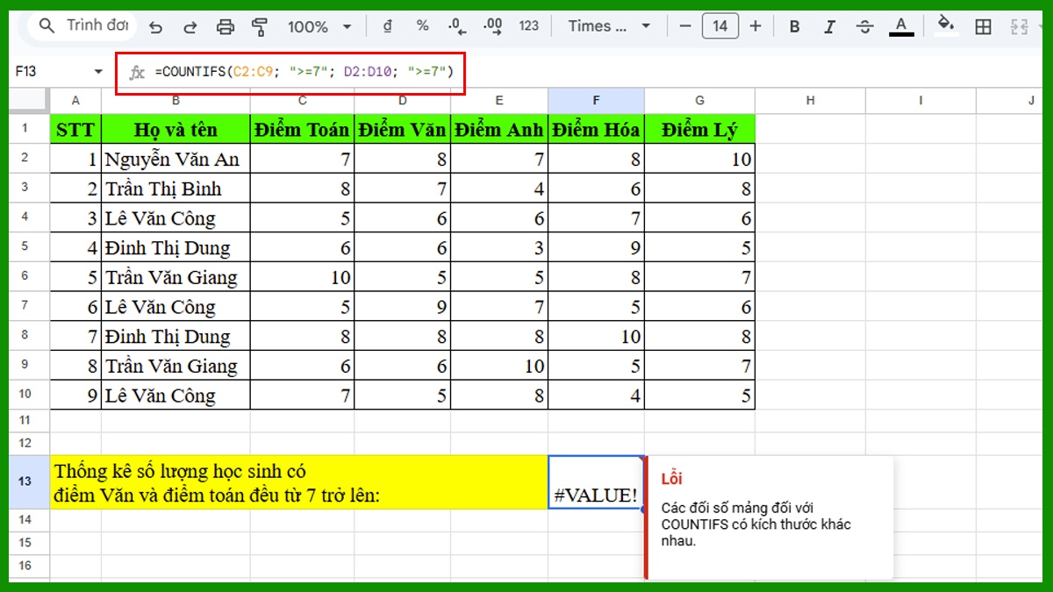
Task: Click the Redo icon
Action: 190,26
